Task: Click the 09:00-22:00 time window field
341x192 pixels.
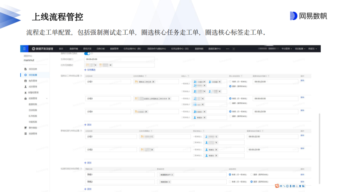Action: (x=272, y=136)
